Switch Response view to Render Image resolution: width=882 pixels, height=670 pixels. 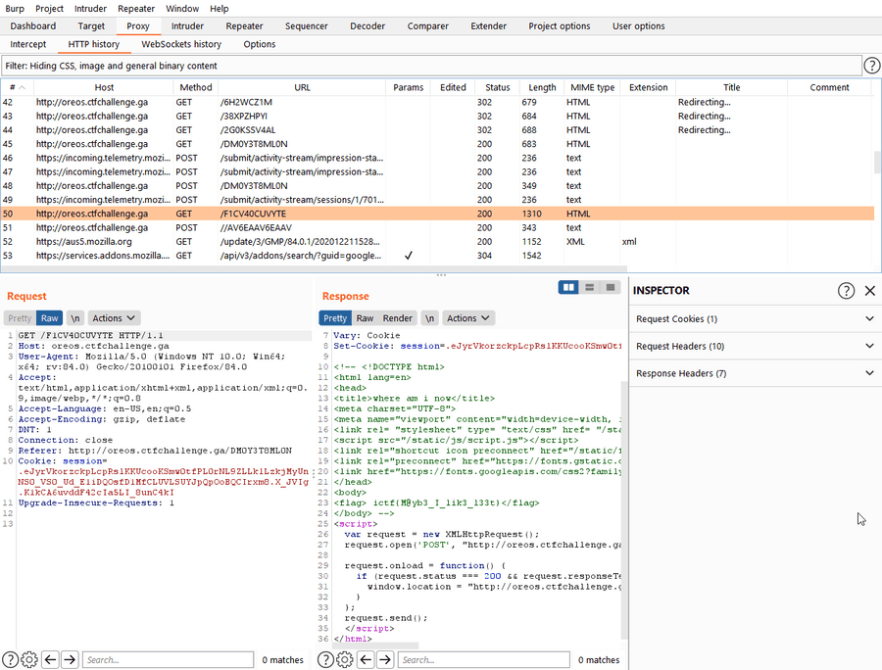(x=398, y=318)
